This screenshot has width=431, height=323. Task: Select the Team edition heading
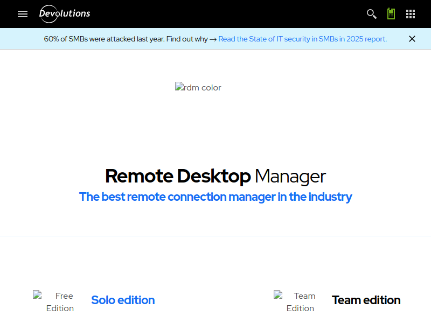(366, 300)
